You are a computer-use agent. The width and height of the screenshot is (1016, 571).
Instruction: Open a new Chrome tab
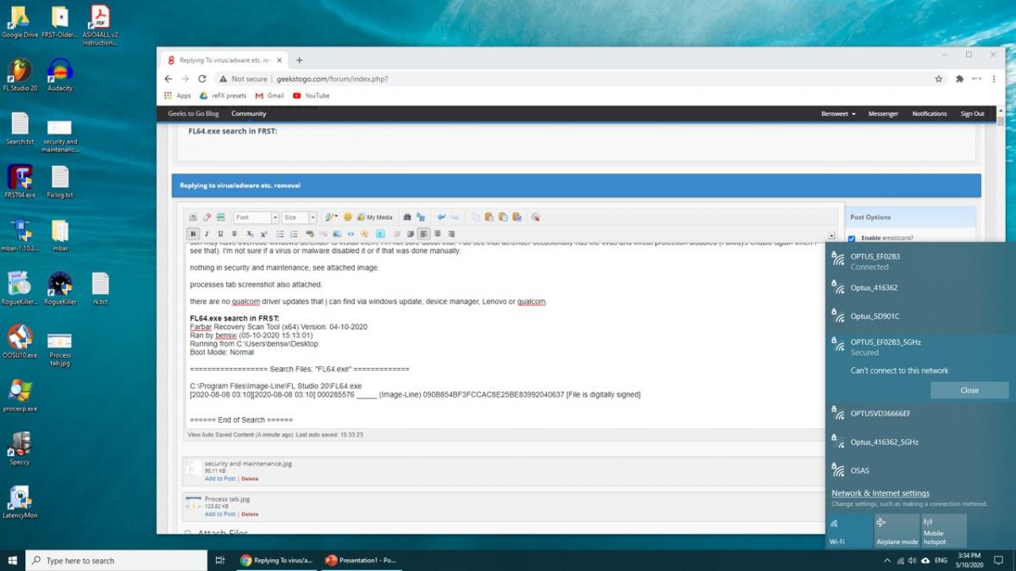pyautogui.click(x=299, y=60)
